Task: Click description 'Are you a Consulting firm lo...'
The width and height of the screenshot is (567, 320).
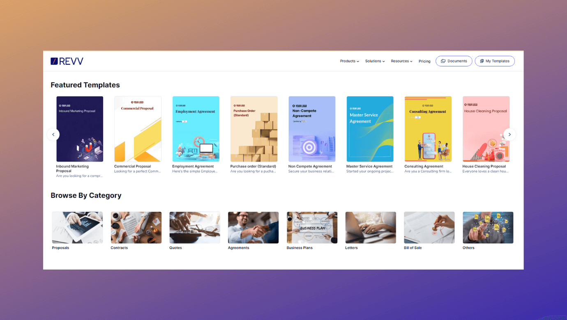Action: (428, 171)
